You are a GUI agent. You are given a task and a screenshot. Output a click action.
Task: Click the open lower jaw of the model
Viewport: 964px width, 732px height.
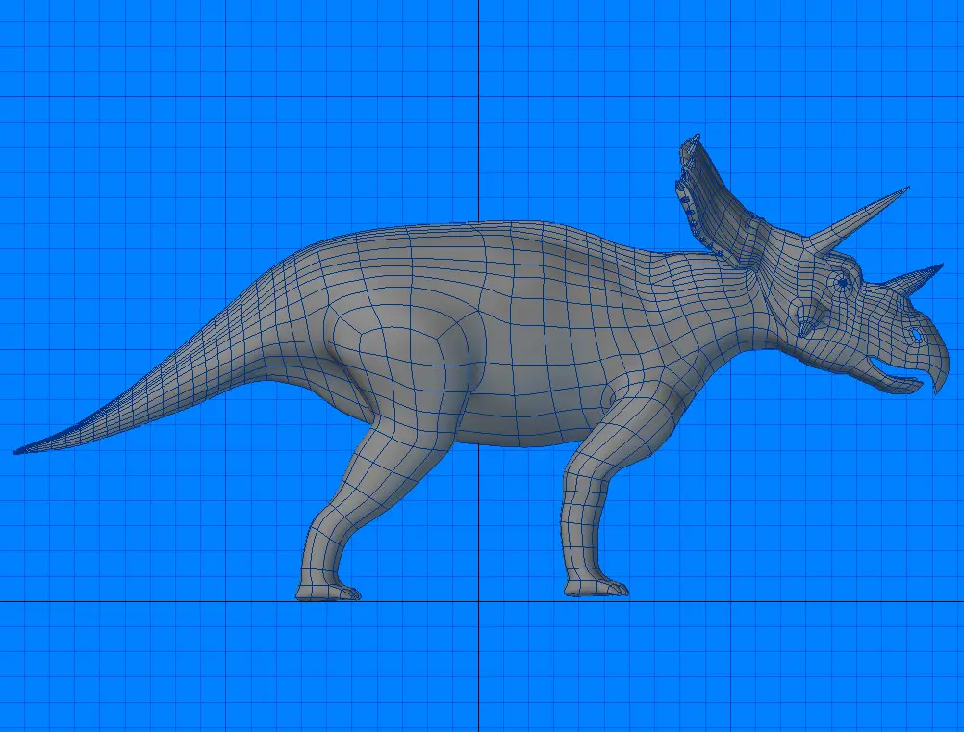[x=893, y=379]
